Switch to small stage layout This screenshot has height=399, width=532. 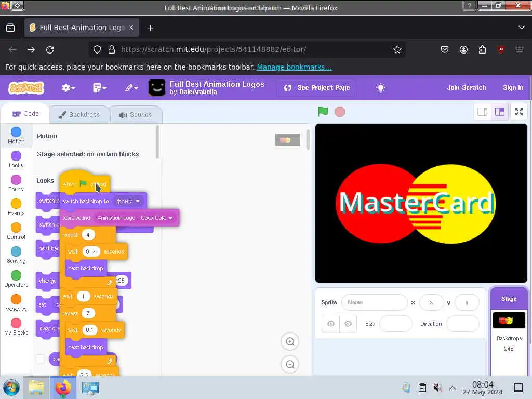pyautogui.click(x=482, y=112)
